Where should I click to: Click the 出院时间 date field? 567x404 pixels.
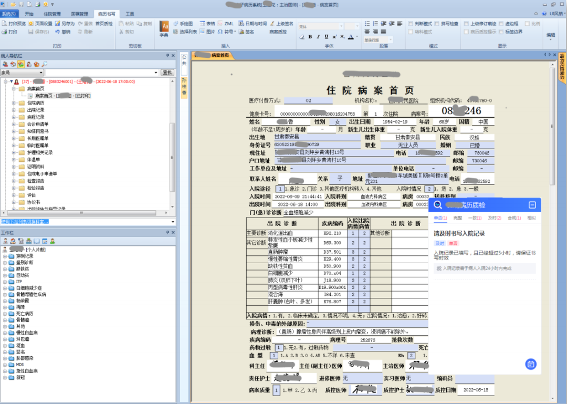297,204
